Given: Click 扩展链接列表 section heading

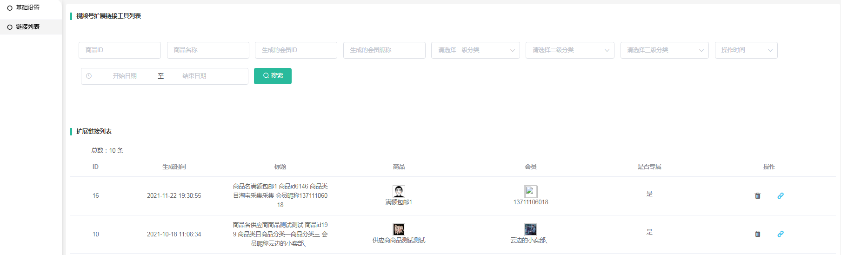Looking at the screenshot, I should [94, 131].
